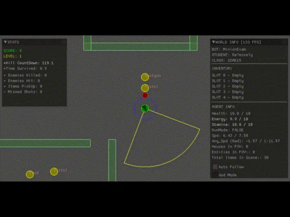Click the Time Survived stat line
290x217 pixels.
pos(25,68)
